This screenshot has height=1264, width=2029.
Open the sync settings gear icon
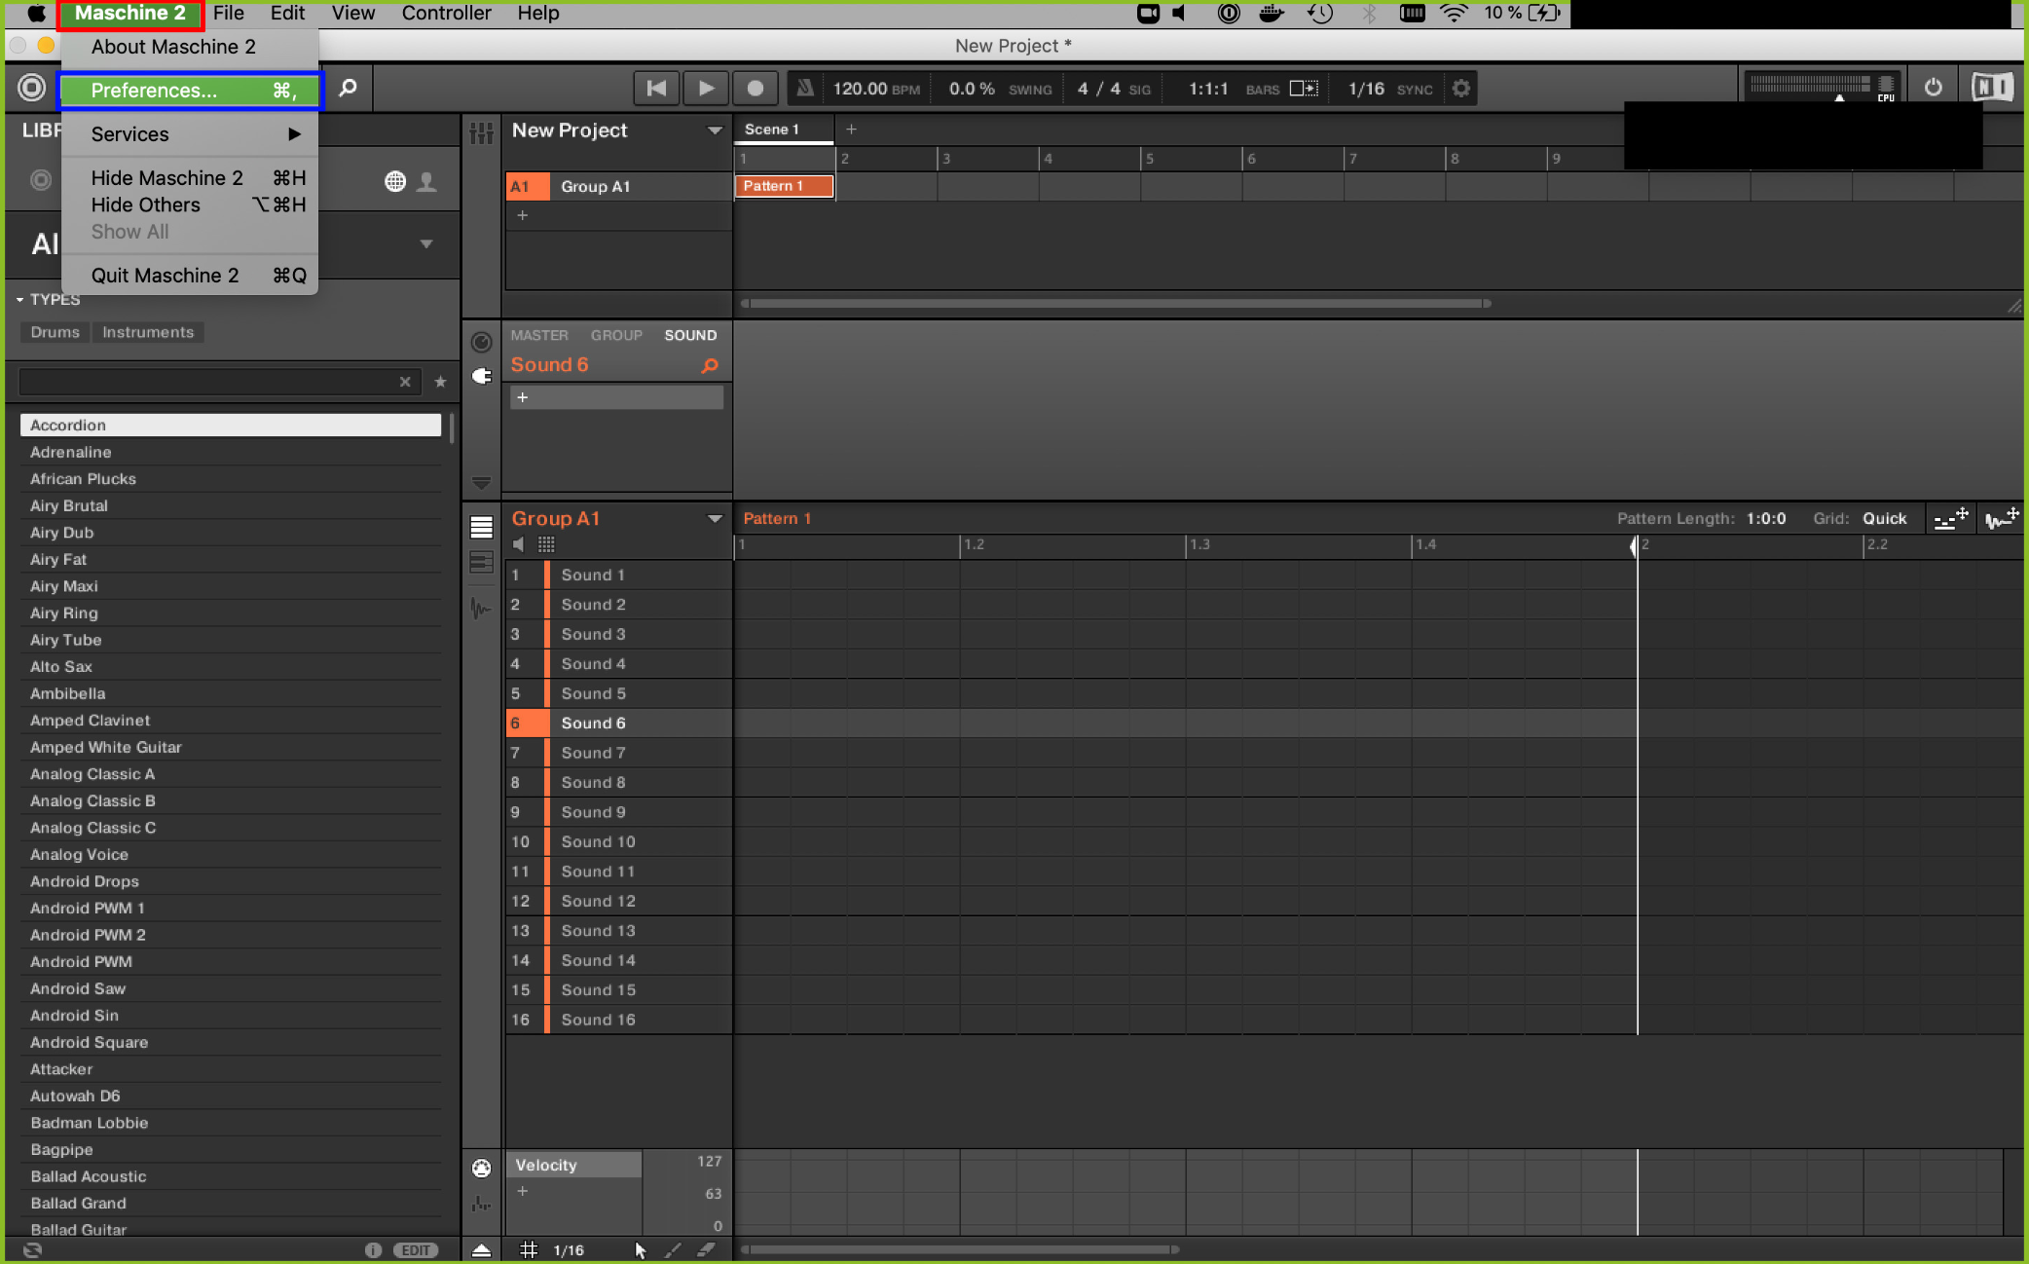point(1460,89)
